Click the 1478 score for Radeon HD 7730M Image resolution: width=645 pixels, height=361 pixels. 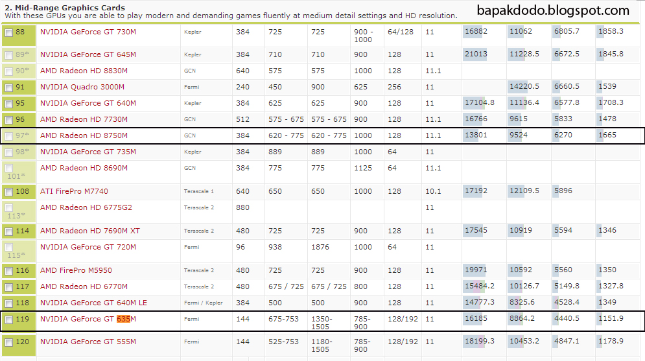(x=607, y=119)
